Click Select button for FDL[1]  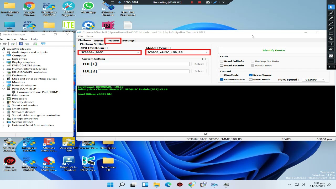click(x=199, y=64)
